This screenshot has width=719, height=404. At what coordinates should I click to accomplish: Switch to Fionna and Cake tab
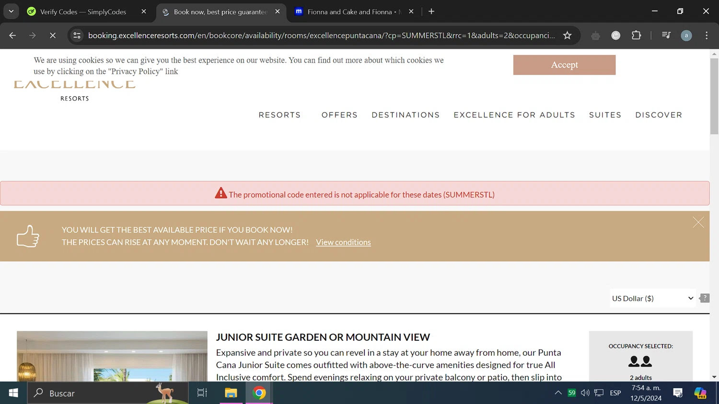click(355, 11)
